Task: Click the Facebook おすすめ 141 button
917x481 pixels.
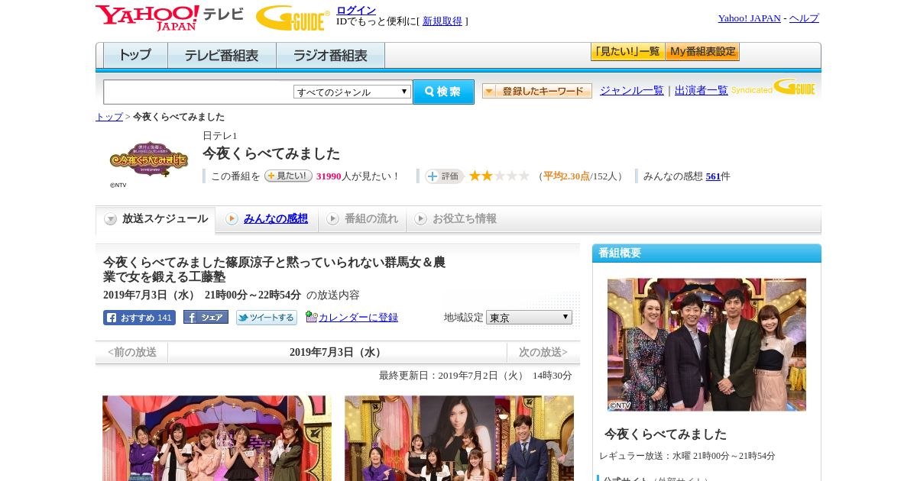Action: tap(139, 318)
